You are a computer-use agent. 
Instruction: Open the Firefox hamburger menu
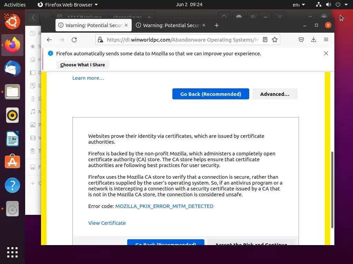326,40
